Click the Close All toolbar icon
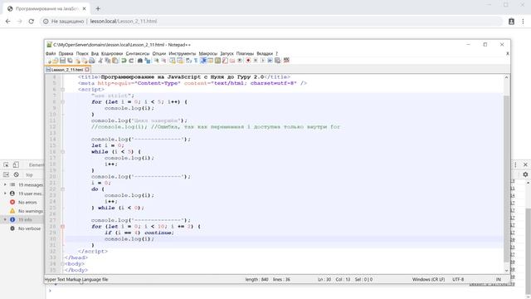The width and height of the screenshot is (531, 299). [85, 61]
